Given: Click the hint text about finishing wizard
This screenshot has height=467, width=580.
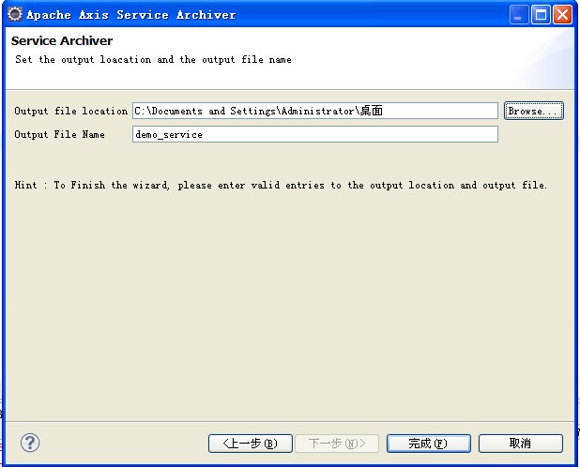Looking at the screenshot, I should point(281,185).
